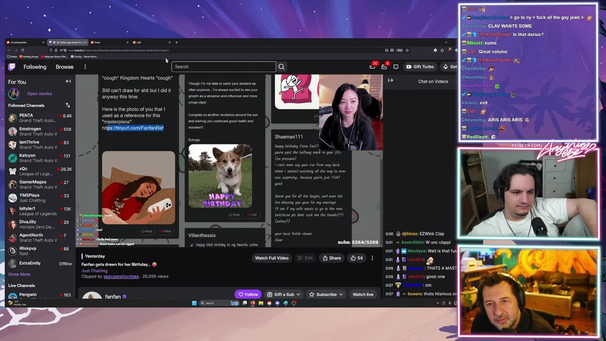Open the corgi Happy Birthday image
The height and width of the screenshot is (341, 606).
click(x=220, y=176)
